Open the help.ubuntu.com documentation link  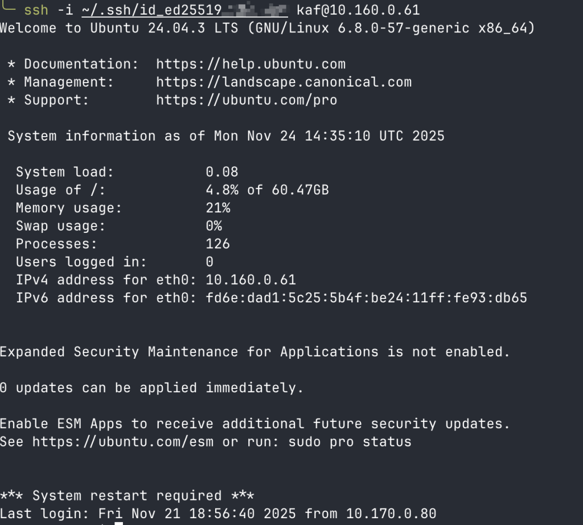(x=251, y=64)
